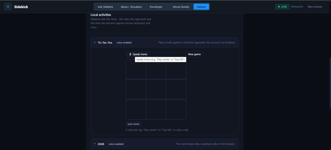The image size is (331, 150).
Task: Play the middle-right cell of the board
Action: point(176,89)
